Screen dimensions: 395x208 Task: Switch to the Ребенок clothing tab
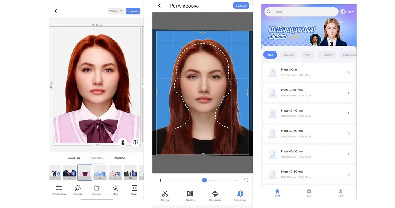coord(119,158)
